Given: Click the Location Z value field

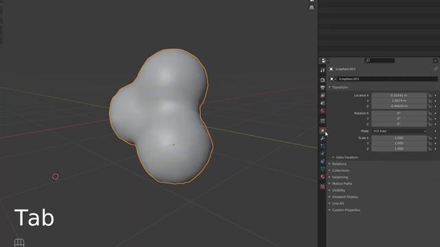Looking at the screenshot, I should [x=399, y=106].
